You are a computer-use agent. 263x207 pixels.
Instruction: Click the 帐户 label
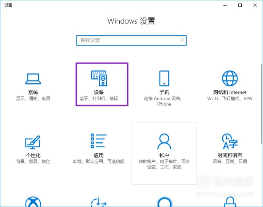point(164,155)
